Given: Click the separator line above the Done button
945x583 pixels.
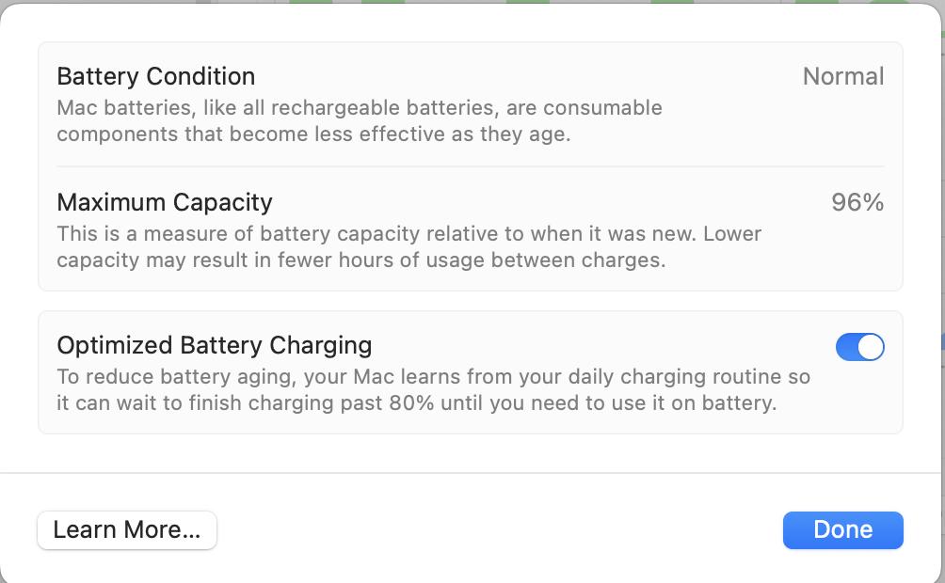Looking at the screenshot, I should pyautogui.click(x=471, y=472).
